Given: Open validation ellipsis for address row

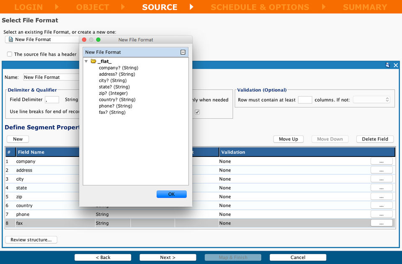Looking at the screenshot, I should 381,170.
